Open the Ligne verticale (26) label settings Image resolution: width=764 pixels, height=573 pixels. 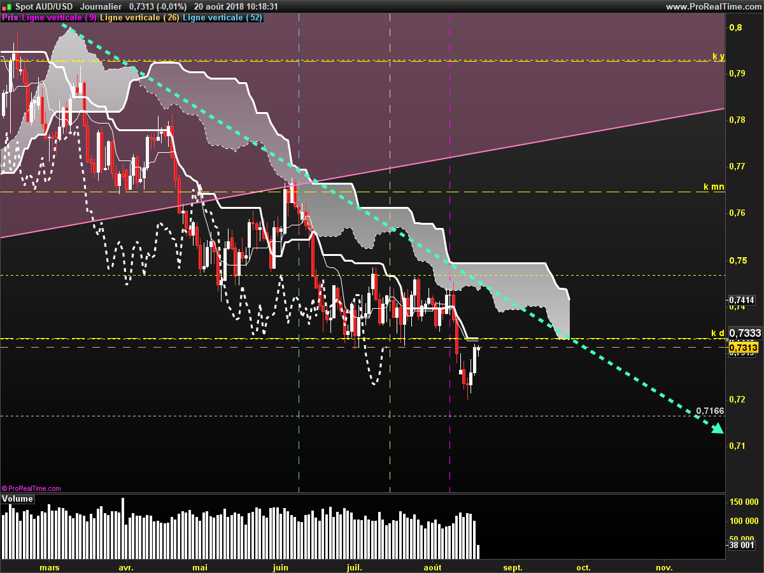[x=140, y=18]
